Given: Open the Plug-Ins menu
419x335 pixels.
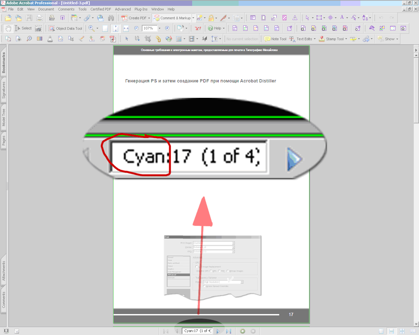Looking at the screenshot, I should [141, 9].
